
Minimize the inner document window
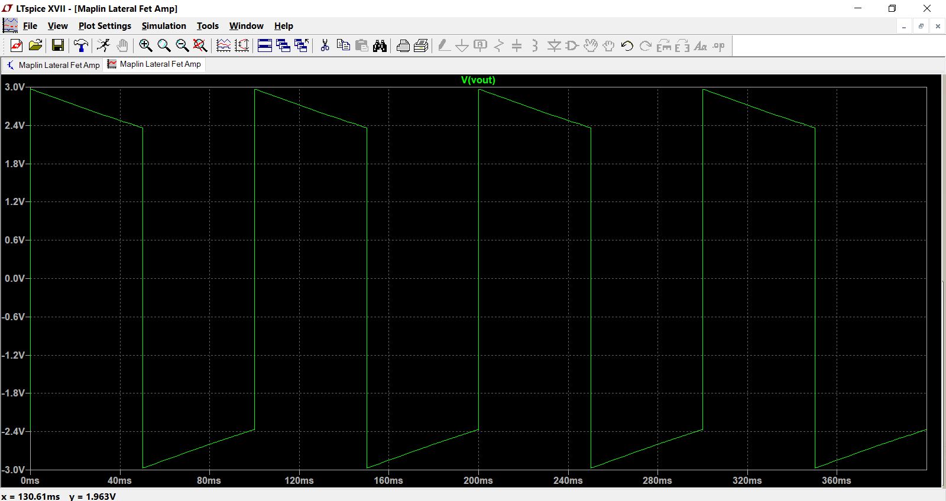(x=904, y=26)
